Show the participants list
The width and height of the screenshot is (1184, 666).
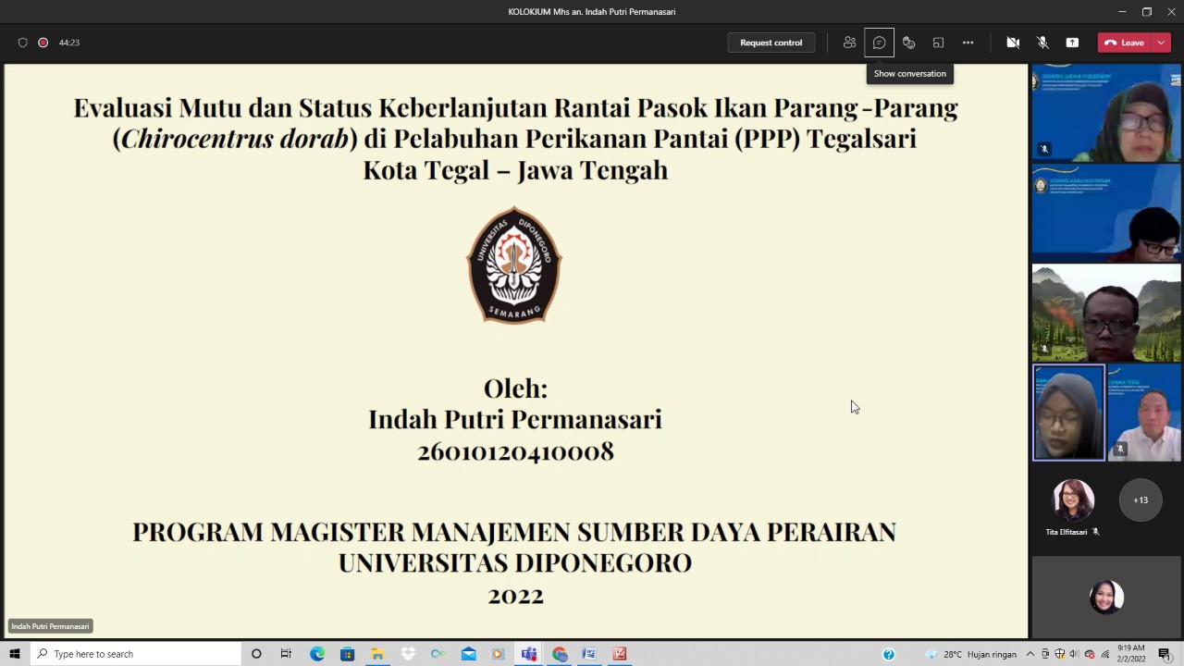(849, 43)
